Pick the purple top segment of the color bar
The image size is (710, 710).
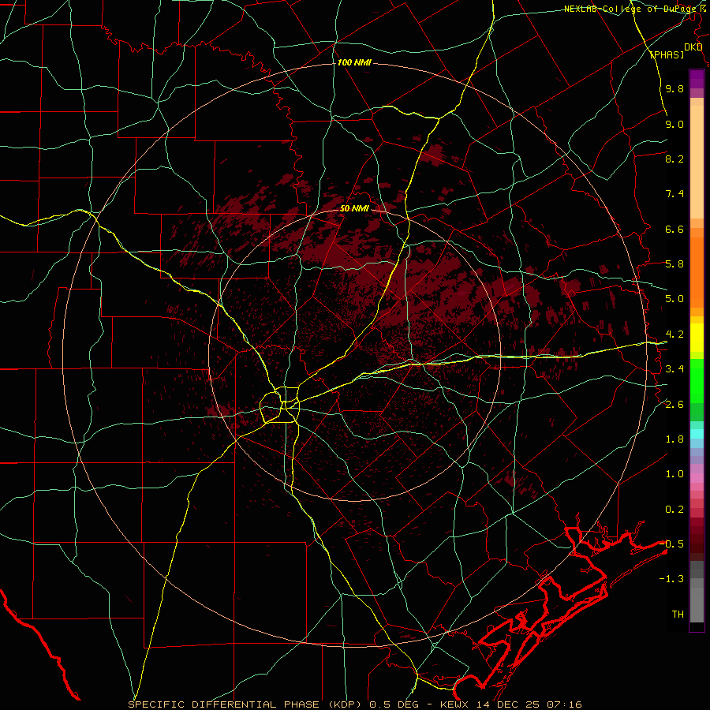[x=697, y=79]
